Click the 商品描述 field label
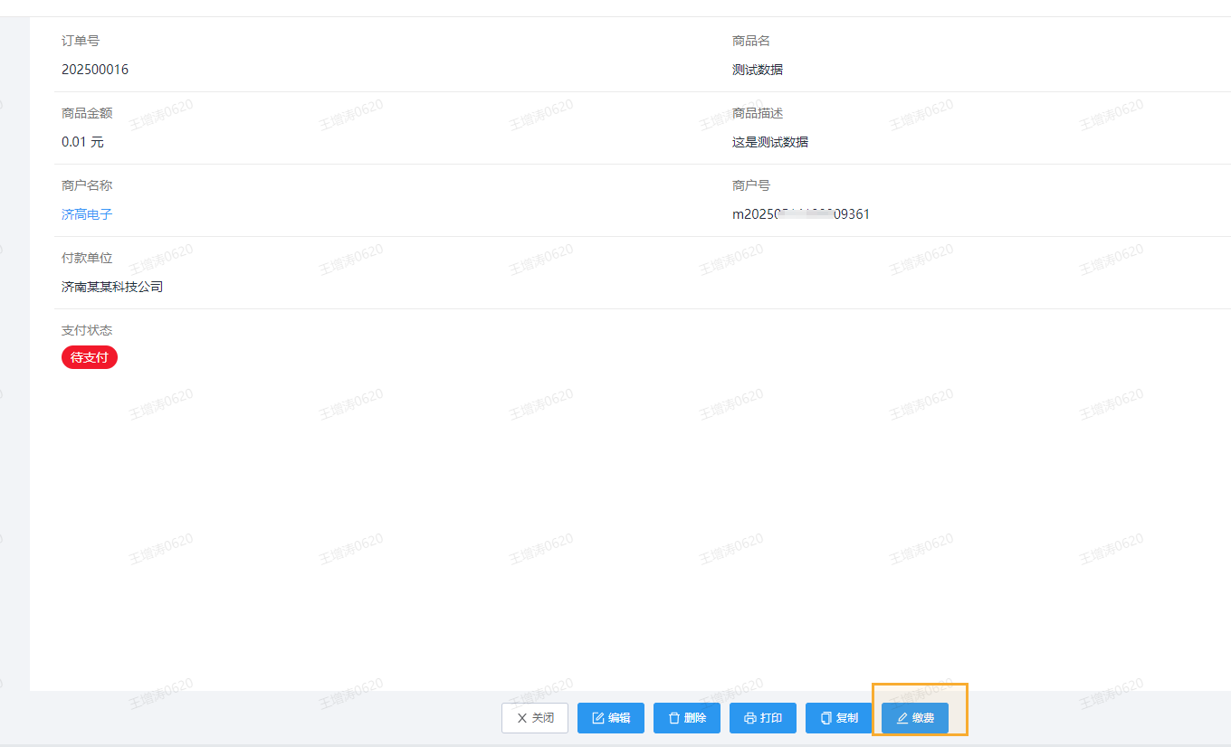The height and width of the screenshot is (747, 1231). tap(758, 113)
